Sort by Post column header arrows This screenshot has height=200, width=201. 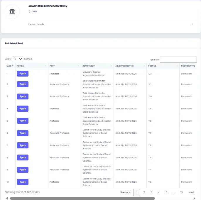tap(78, 66)
